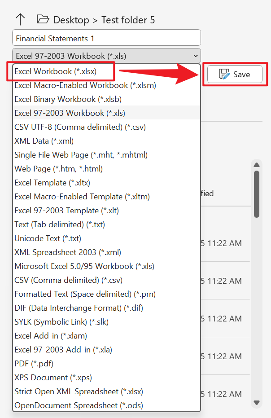This screenshot has width=271, height=418.
Task: Click the scrollbar down arrow
Action: [x=257, y=403]
